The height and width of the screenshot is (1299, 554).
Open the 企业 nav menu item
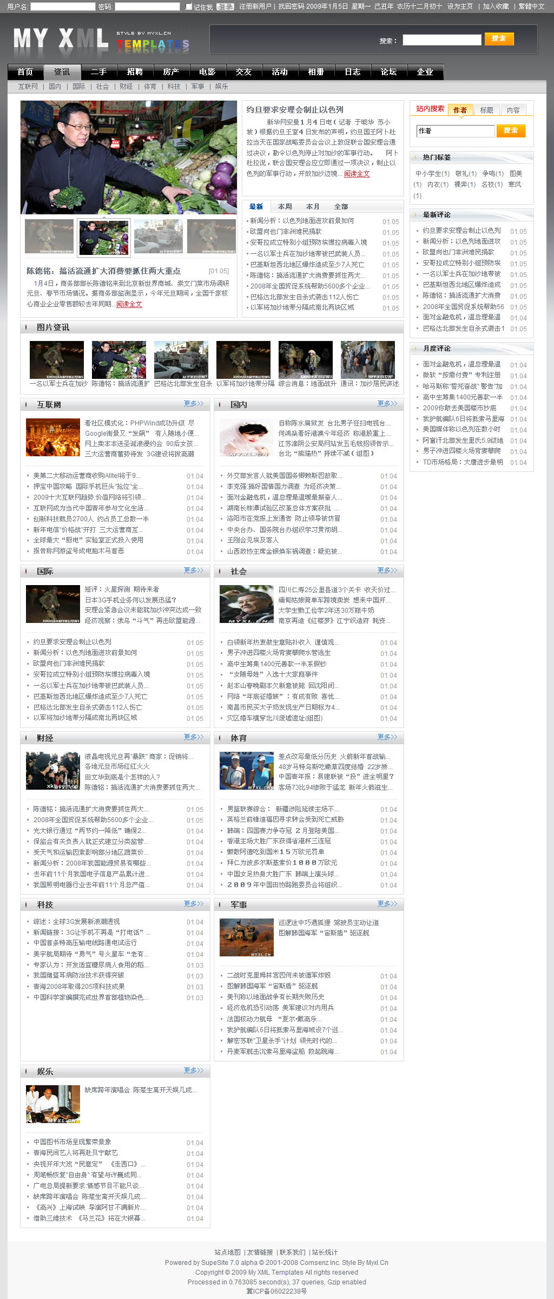coord(425,72)
